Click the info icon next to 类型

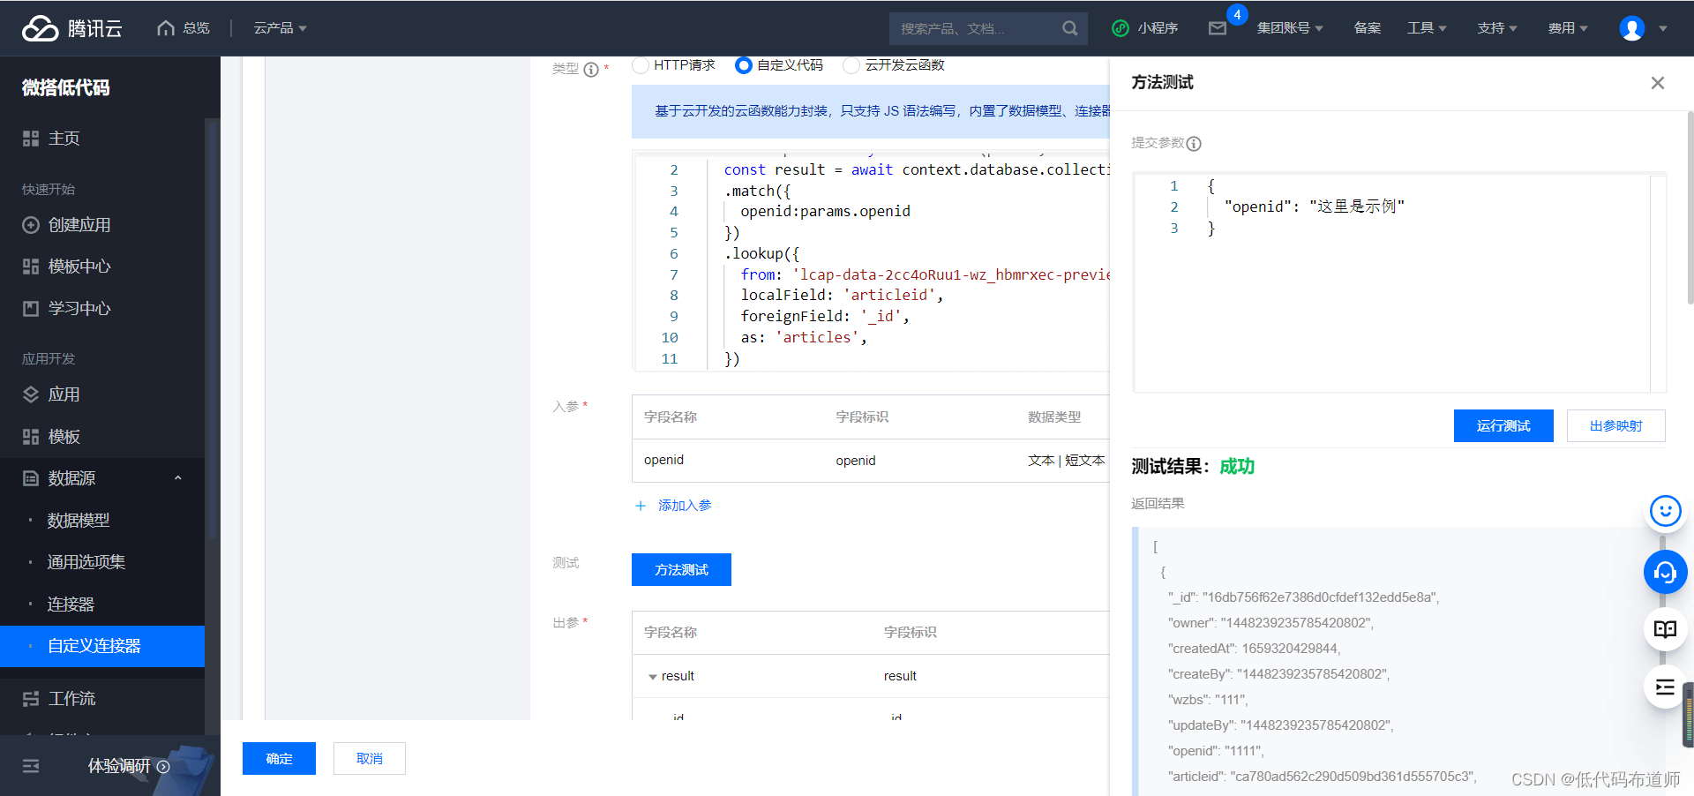click(591, 69)
